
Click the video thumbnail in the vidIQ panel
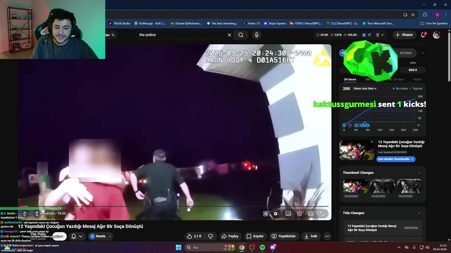click(x=357, y=150)
